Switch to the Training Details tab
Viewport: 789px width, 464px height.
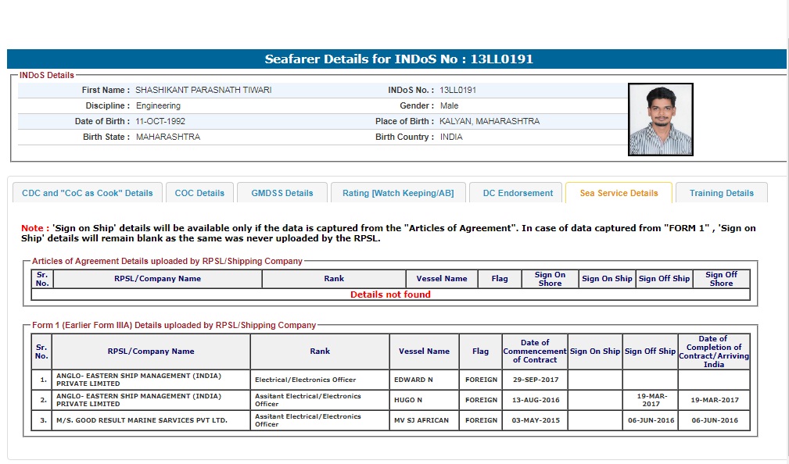721,193
